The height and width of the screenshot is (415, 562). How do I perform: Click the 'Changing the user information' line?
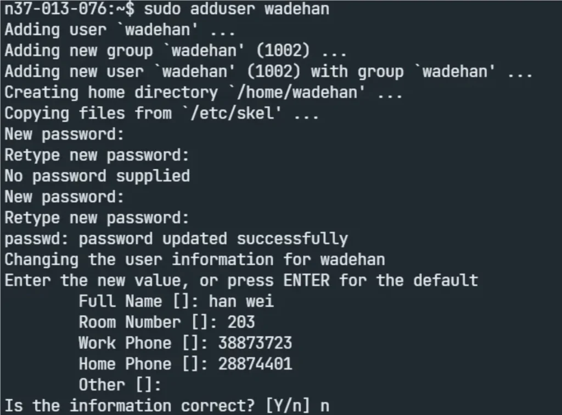[x=194, y=259]
